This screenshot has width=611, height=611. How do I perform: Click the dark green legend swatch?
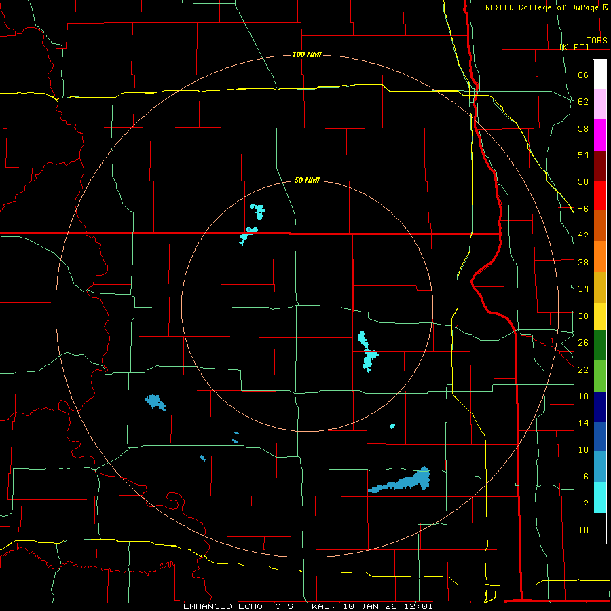coord(599,346)
